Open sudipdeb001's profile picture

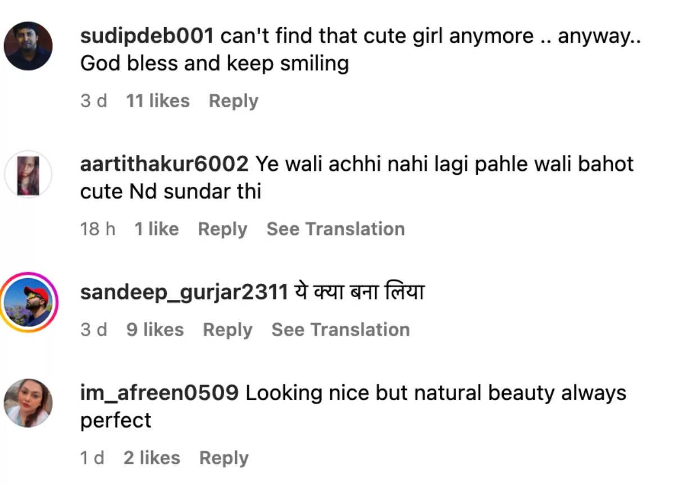pos(28,46)
